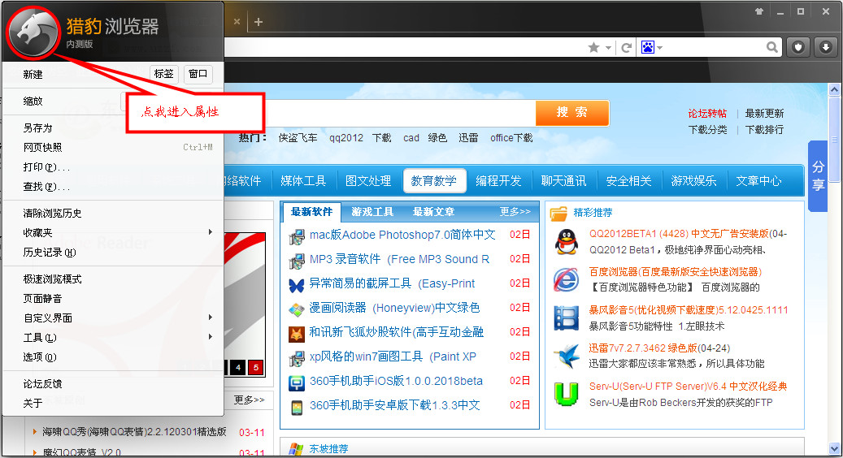843x458 pixels.
Task: Switch to 最新软件 list tab
Action: 312,212
